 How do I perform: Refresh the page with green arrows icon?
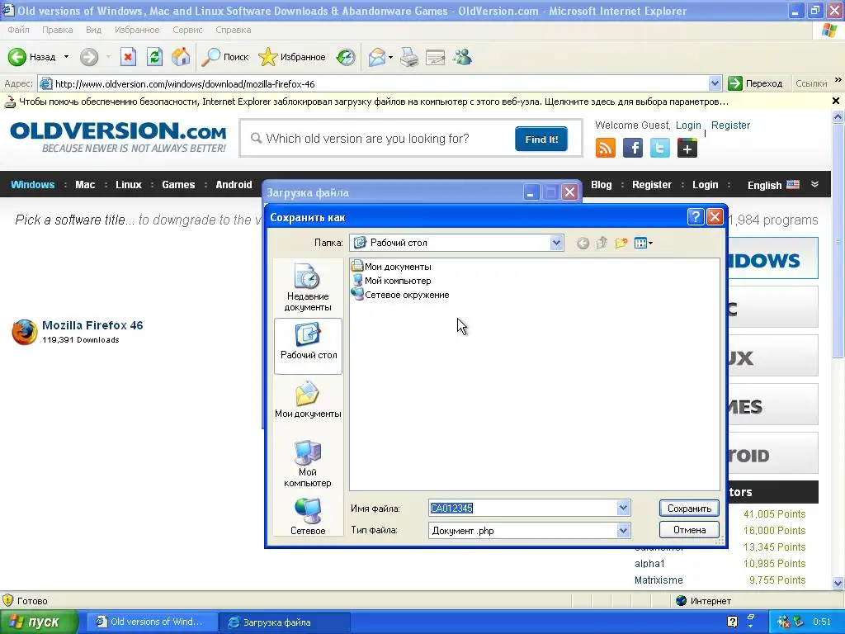tap(154, 57)
